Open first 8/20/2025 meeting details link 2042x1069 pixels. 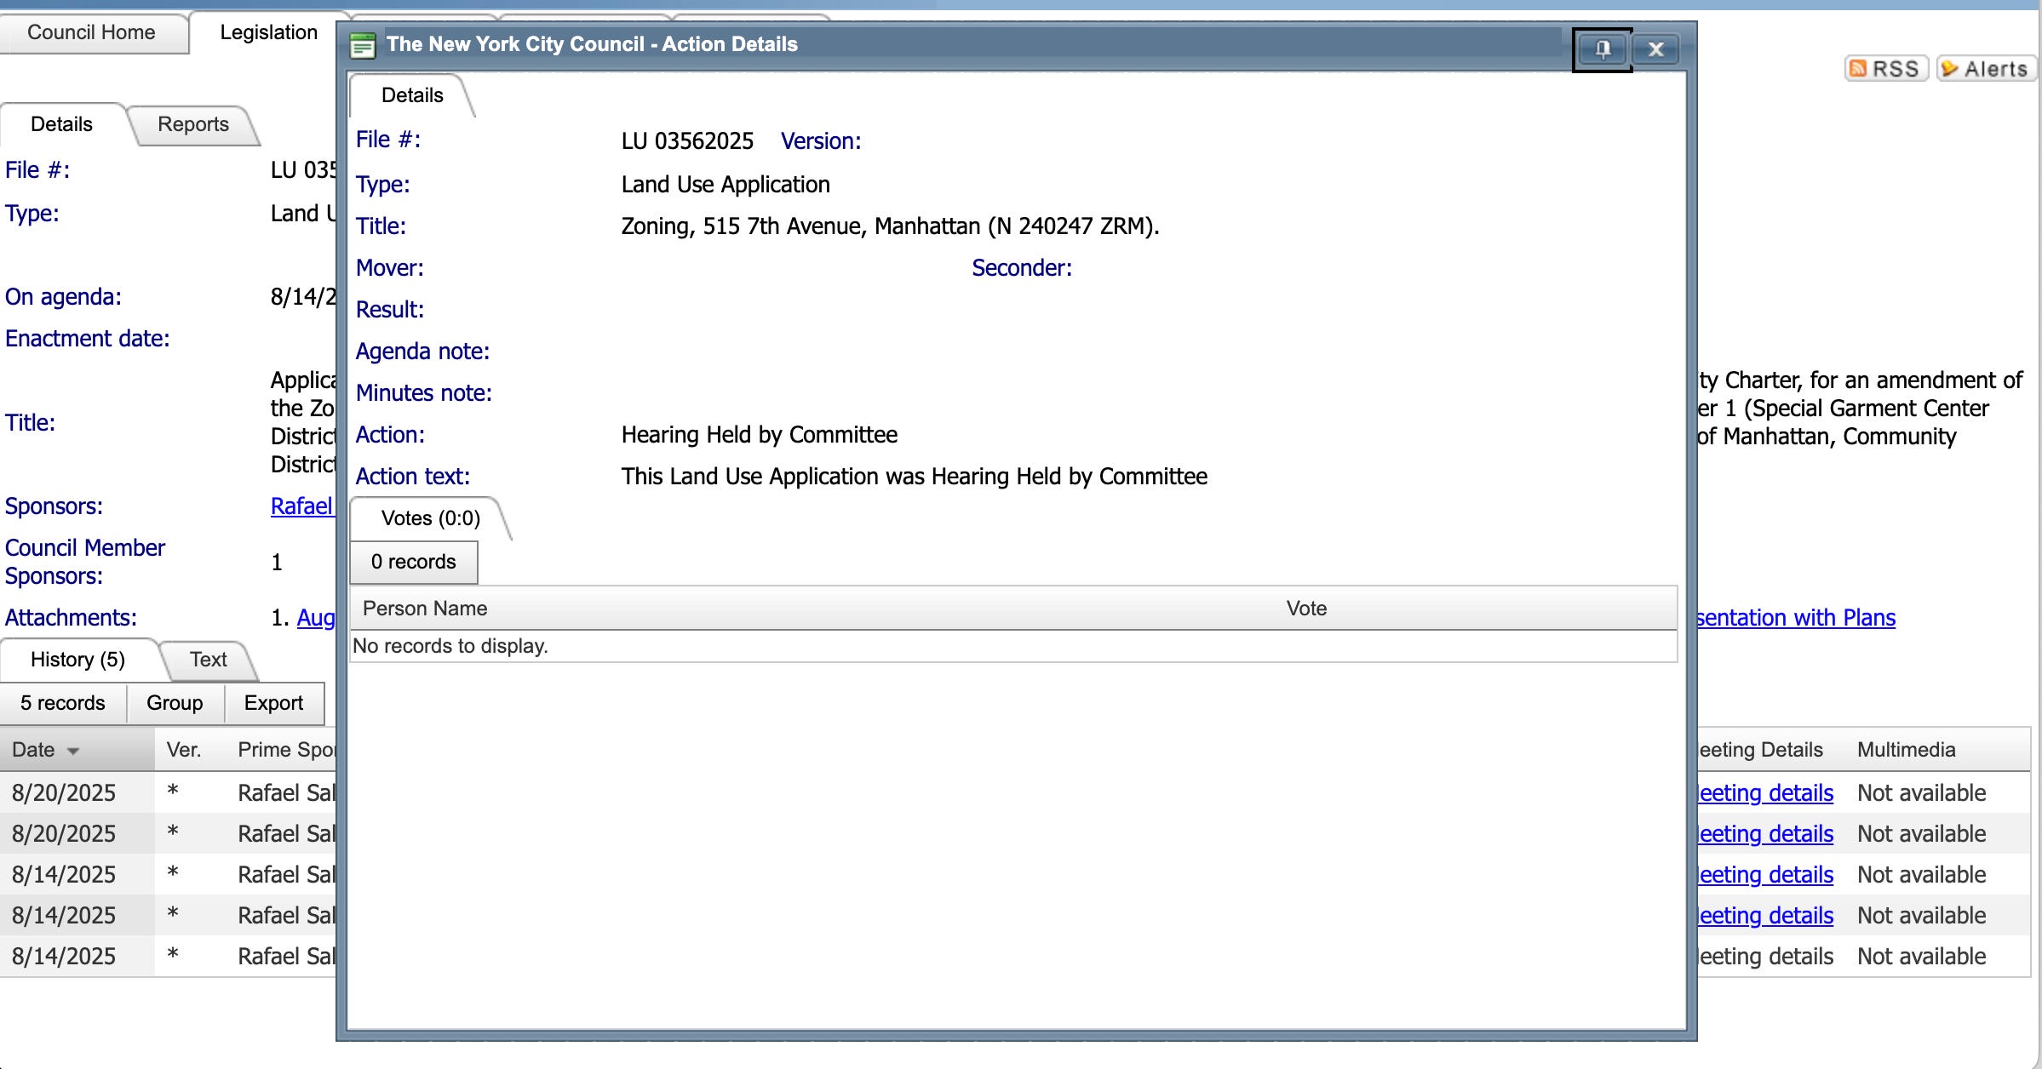point(1765,793)
